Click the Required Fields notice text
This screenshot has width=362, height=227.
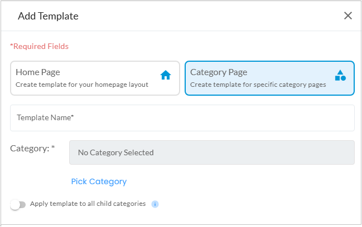tap(39, 46)
